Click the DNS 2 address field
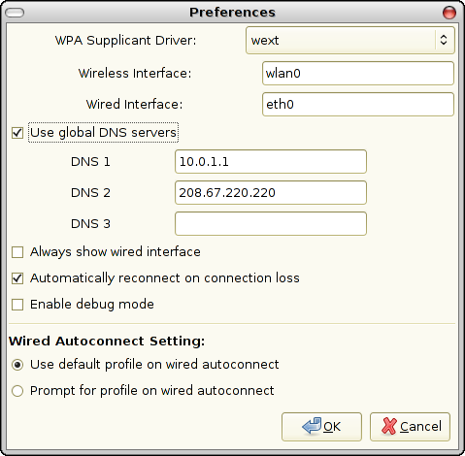This screenshot has width=465, height=456. (x=271, y=192)
